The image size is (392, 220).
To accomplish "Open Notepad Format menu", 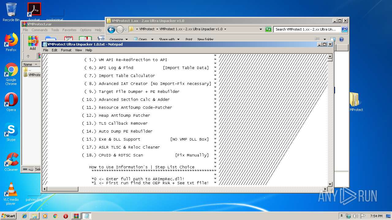I will click(x=66, y=50).
